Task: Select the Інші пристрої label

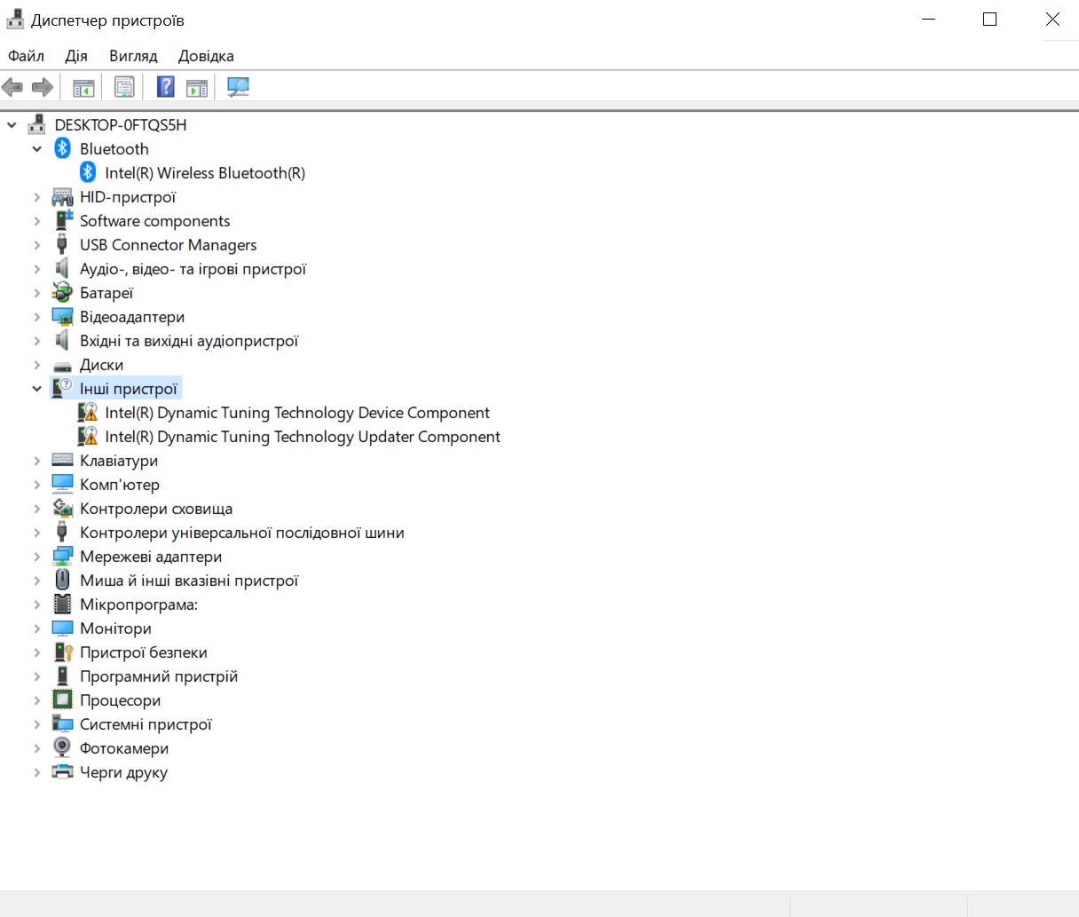Action: (129, 388)
